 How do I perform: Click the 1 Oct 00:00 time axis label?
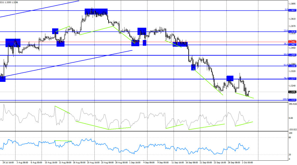tap(247, 163)
